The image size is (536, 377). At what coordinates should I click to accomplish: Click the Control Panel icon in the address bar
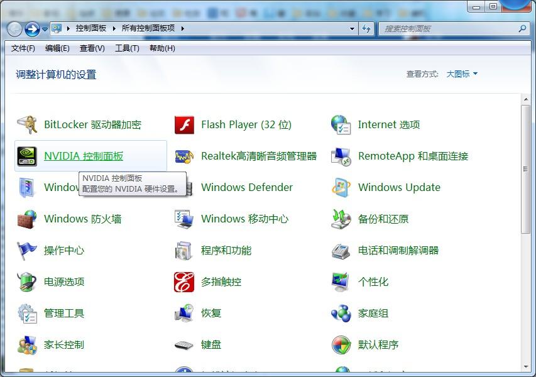57,28
